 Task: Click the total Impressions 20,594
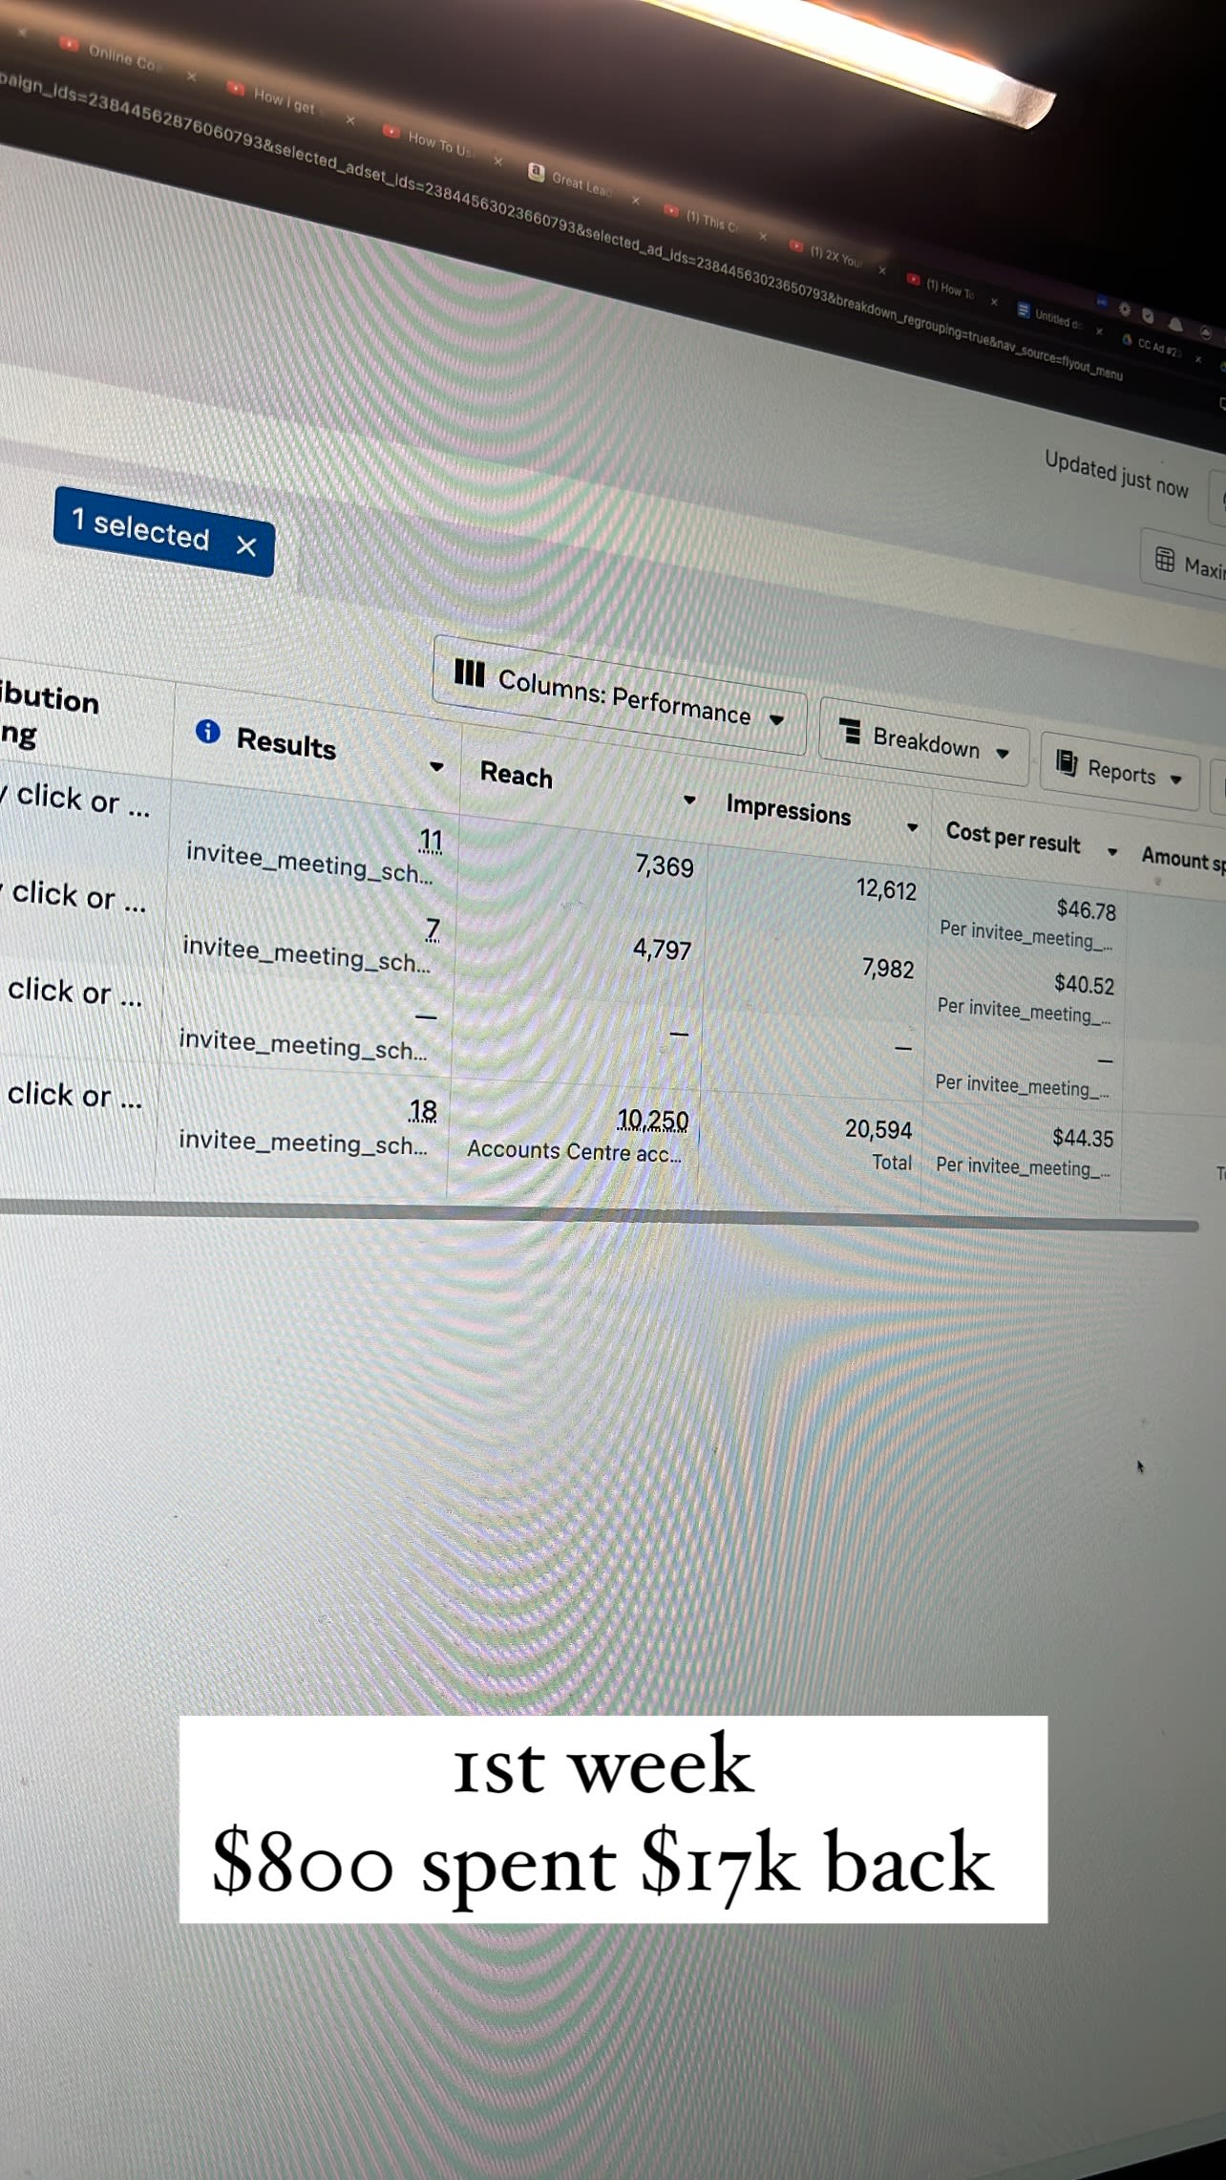(x=878, y=1129)
